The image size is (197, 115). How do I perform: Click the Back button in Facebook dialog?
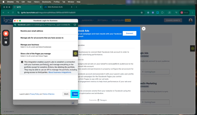pyautogui.click(x=66, y=94)
